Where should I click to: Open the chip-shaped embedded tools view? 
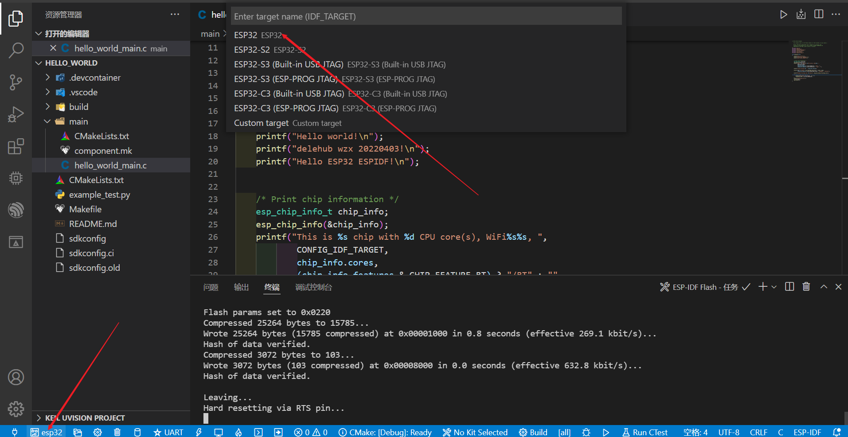[x=16, y=178]
